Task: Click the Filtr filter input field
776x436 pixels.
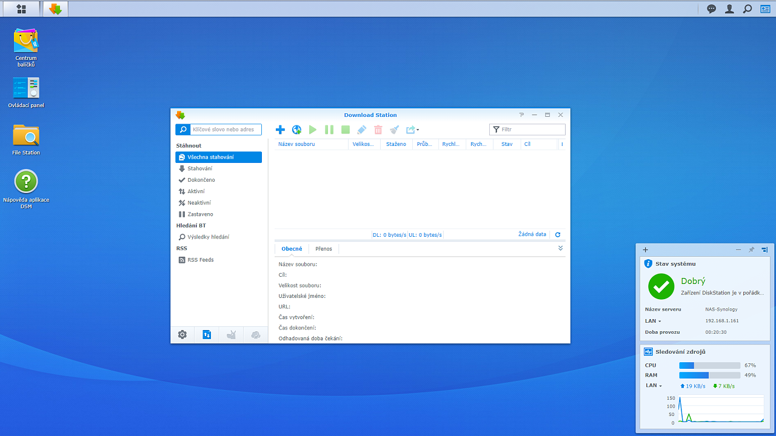Action: [x=527, y=130]
